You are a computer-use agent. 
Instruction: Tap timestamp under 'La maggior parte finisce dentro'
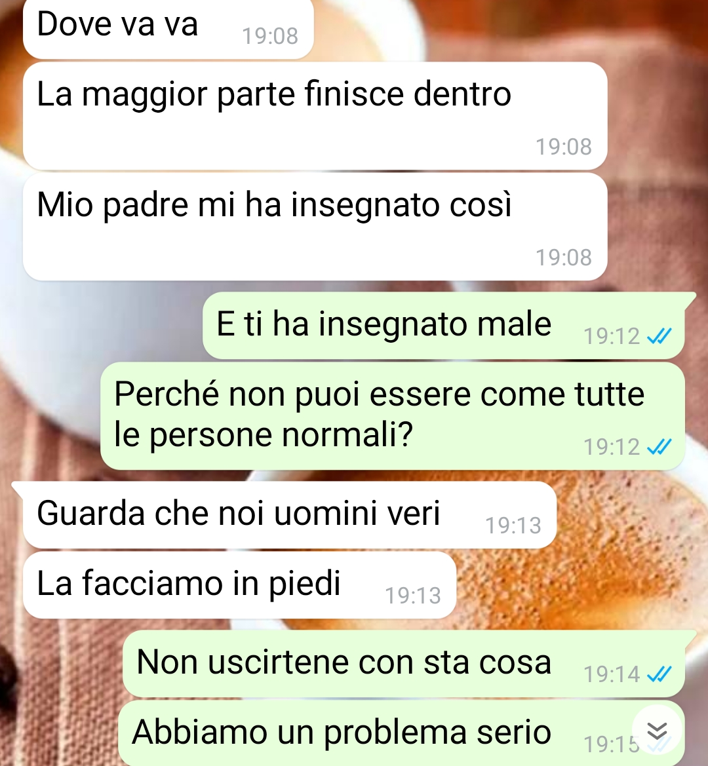[x=564, y=147]
